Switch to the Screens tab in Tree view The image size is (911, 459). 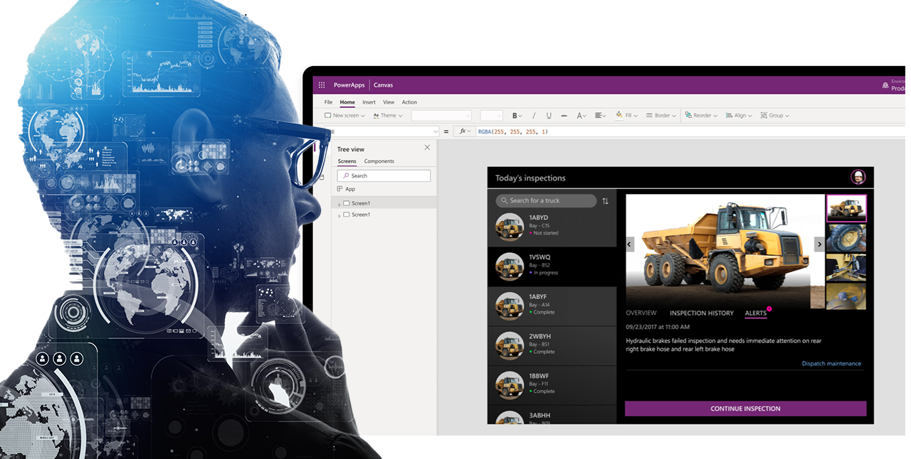(347, 161)
